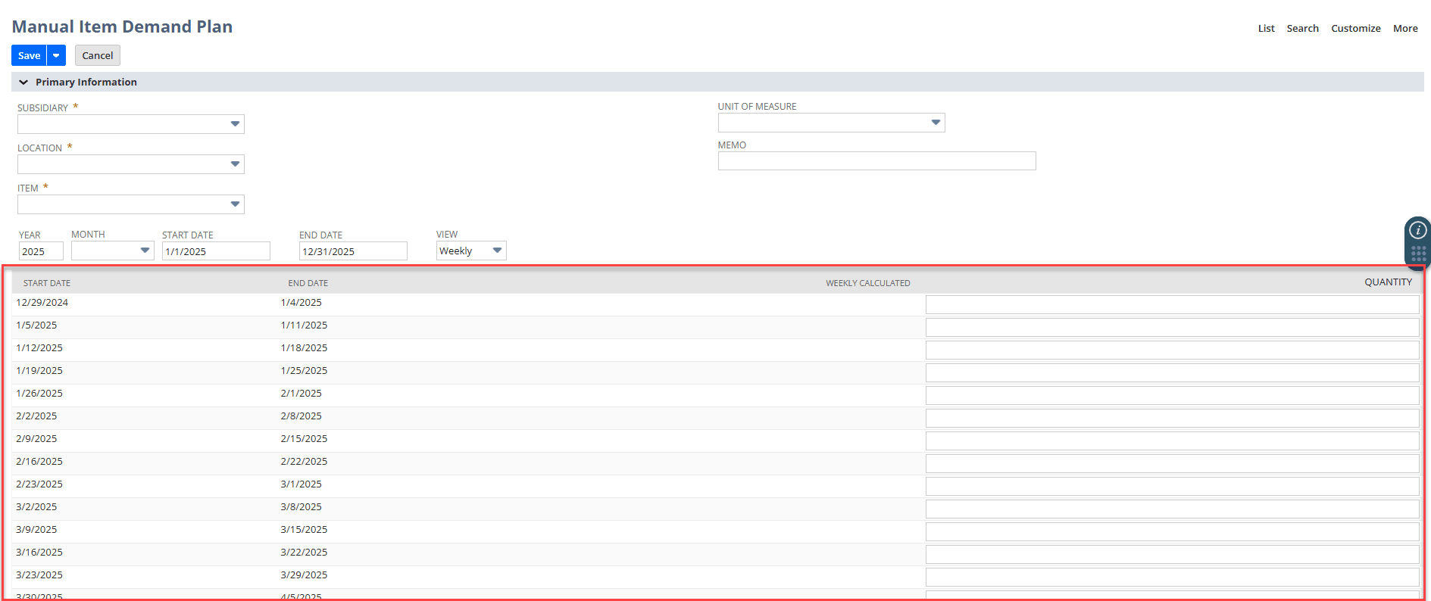Click the info help icon at right edge

click(x=1418, y=230)
